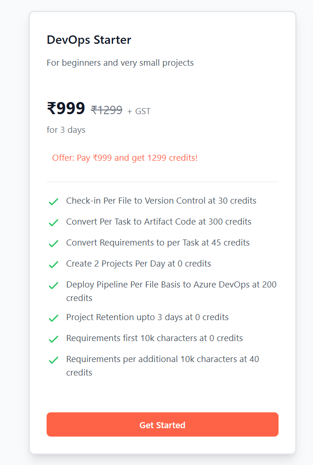313x465 pixels.
Task: Click checkmark beside Requirements per additional 10k
Action: [x=54, y=360]
